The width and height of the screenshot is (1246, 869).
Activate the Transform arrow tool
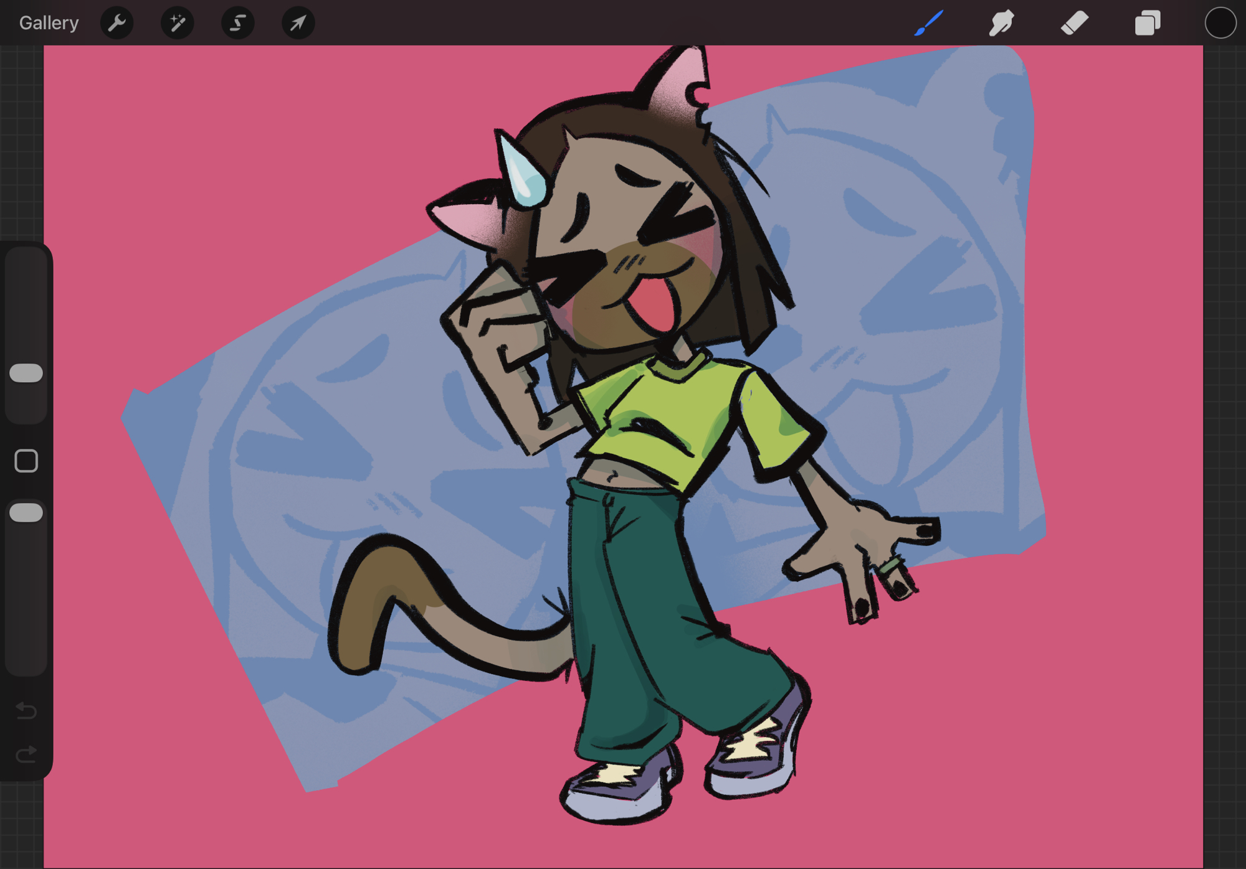(298, 23)
